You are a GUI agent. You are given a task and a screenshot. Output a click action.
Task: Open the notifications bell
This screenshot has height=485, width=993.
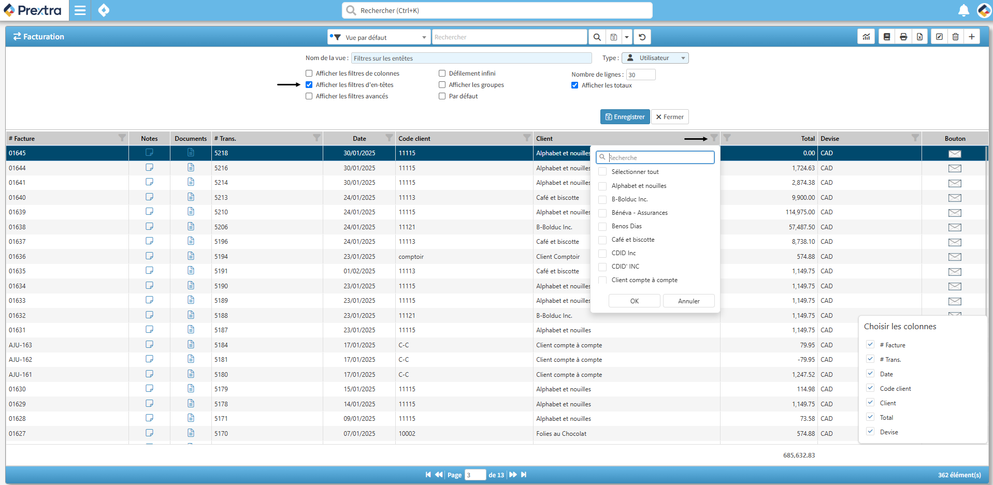click(963, 10)
